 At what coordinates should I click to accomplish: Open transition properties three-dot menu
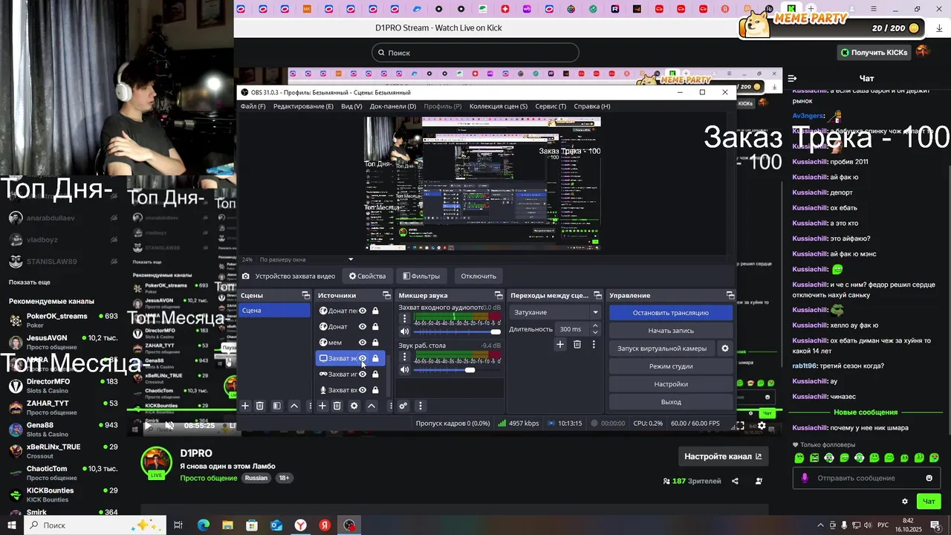[593, 344]
